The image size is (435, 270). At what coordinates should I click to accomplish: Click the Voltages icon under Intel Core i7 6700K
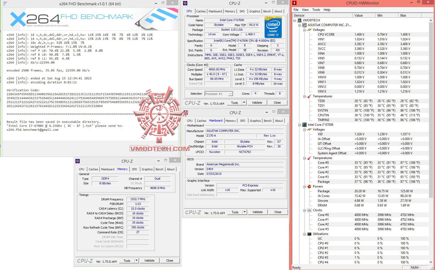pos(309,129)
